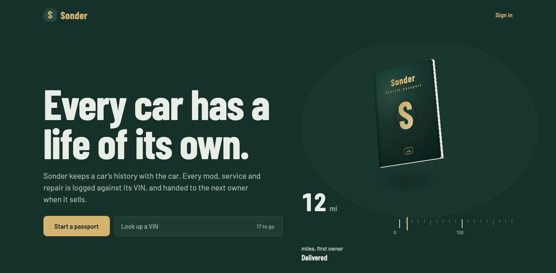This screenshot has height=273, width=556.
Task: Click the gold odometer slider marker
Action: tap(407, 224)
